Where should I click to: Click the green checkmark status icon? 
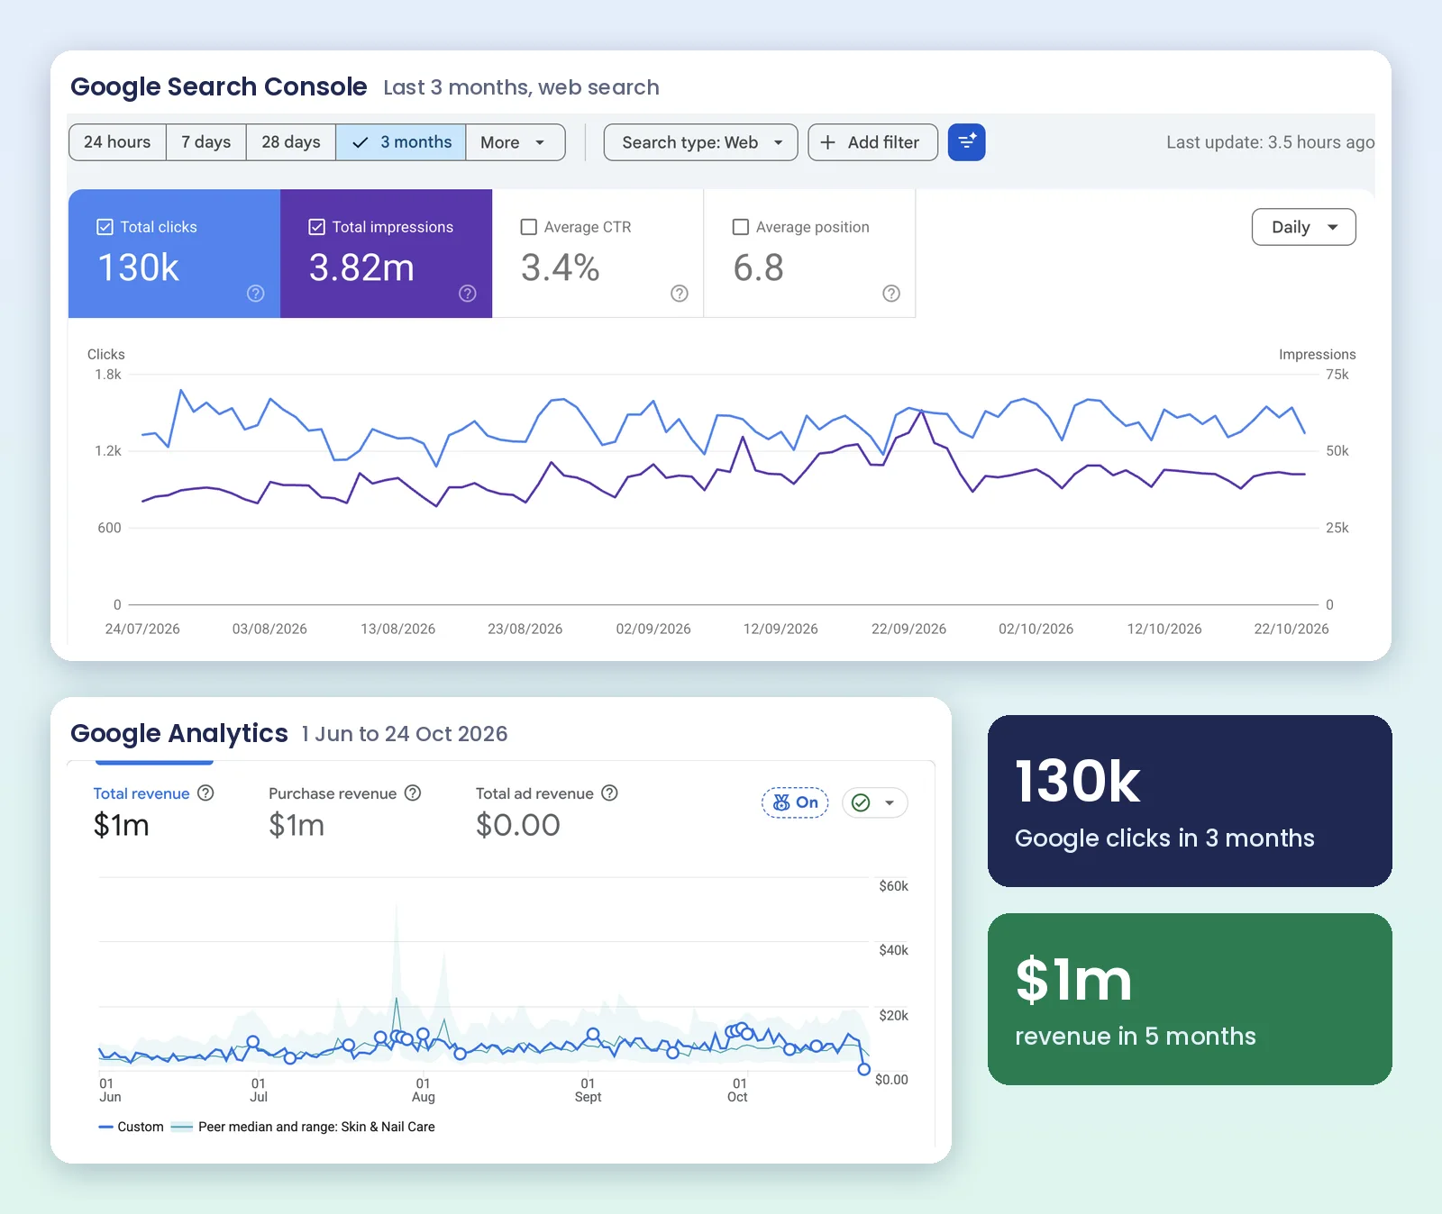point(861,802)
